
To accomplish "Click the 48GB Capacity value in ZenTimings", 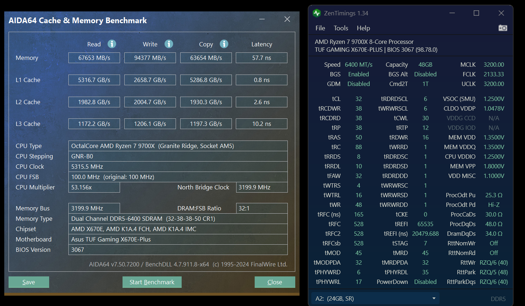I will 425,65.
